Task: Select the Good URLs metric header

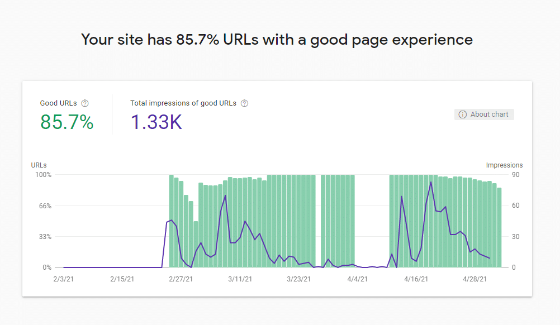Action: (58, 103)
